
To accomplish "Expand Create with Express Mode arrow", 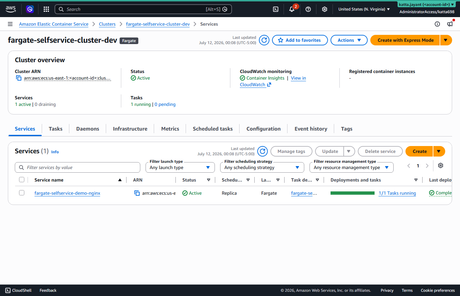I will click(x=446, y=40).
